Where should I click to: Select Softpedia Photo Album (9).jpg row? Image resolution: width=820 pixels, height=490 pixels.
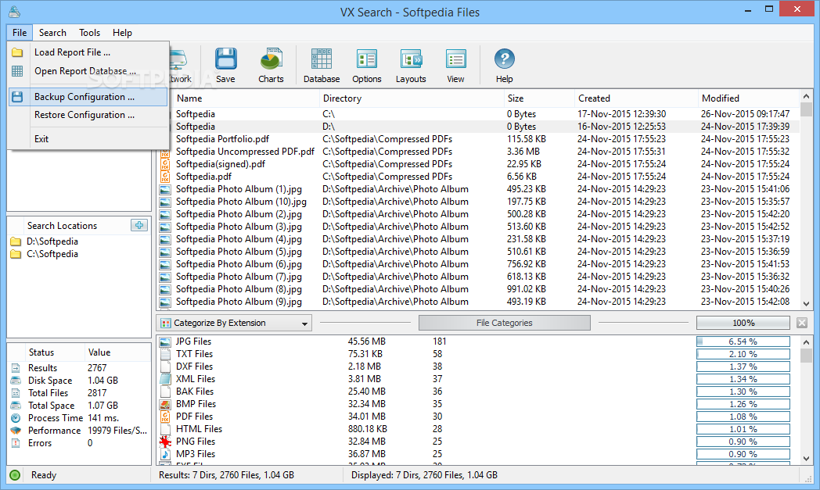(478, 302)
